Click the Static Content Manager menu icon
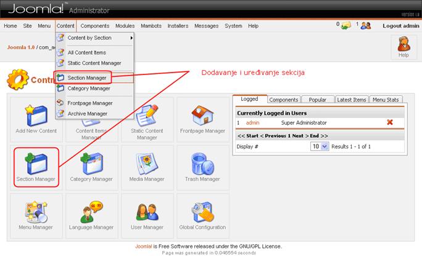The height and width of the screenshot is (262, 422). 60,63
